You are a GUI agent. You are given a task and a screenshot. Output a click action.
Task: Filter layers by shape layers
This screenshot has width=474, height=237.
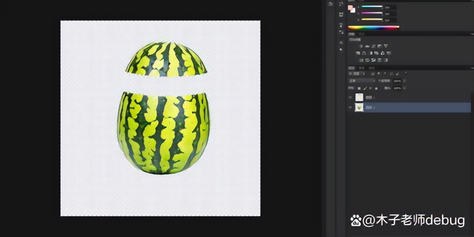[391, 73]
